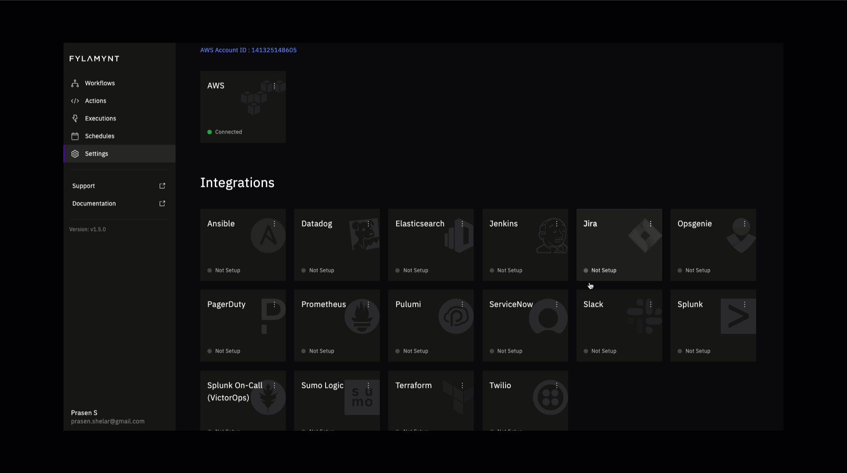
Task: Click the Support external link icon
Action: (x=162, y=186)
